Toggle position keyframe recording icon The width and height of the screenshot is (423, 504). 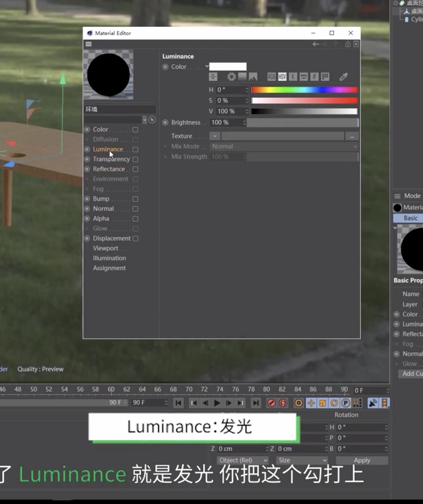tap(311, 403)
